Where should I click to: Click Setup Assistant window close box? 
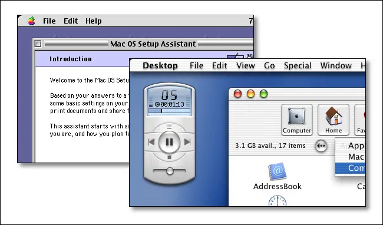pos(38,44)
